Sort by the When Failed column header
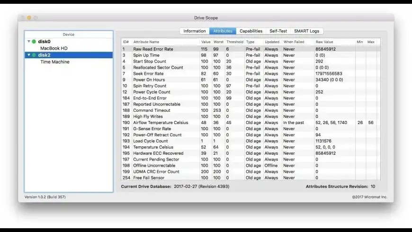This screenshot has width=412, height=232. [294, 42]
